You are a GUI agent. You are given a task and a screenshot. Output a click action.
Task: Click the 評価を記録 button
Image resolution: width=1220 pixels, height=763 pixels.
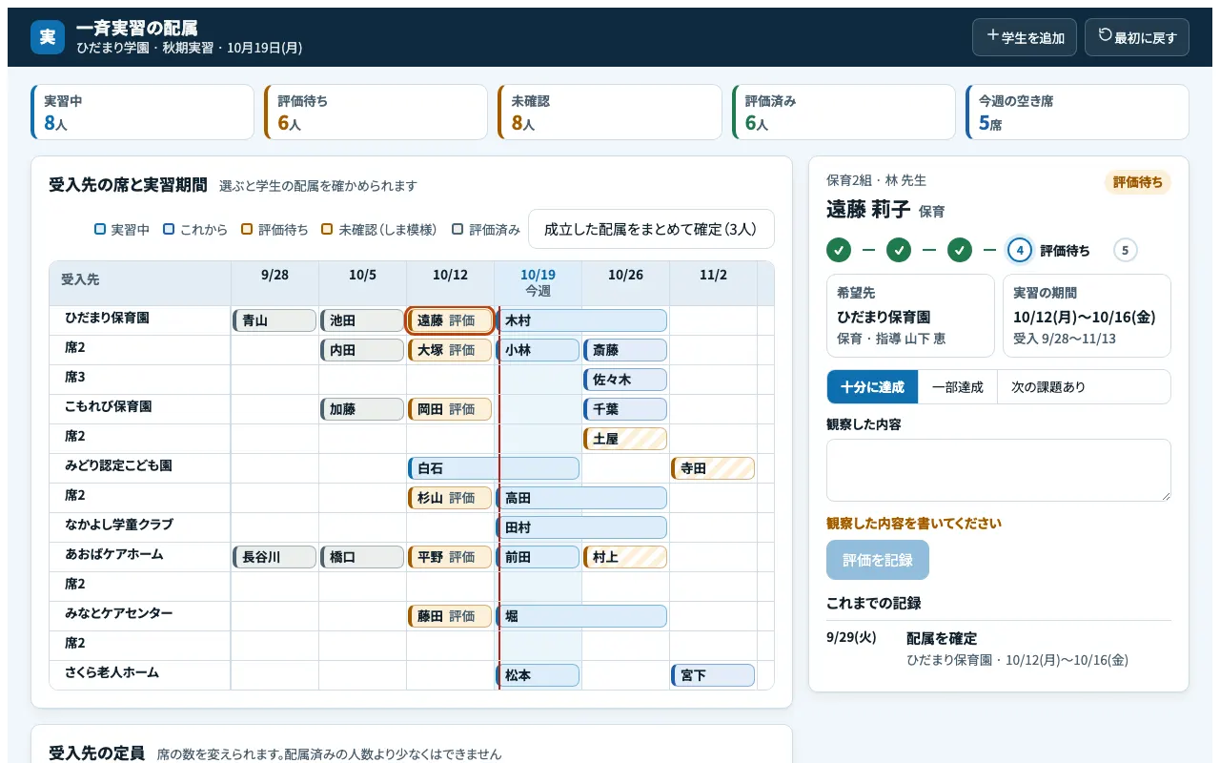click(x=878, y=560)
